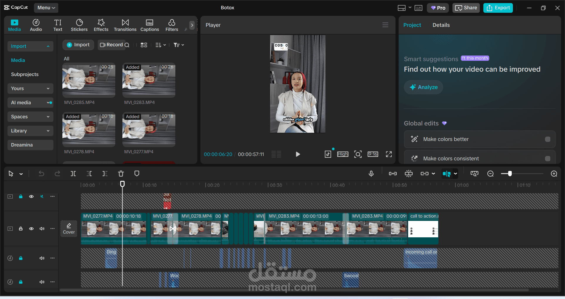565x299 pixels.
Task: Unlock the bottom Swoosh audio track
Action: (x=21, y=282)
